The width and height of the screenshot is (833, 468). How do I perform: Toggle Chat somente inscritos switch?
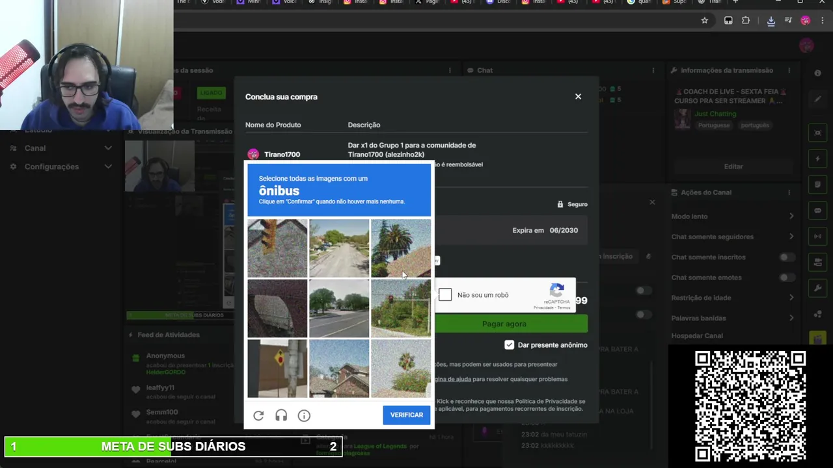tap(786, 257)
